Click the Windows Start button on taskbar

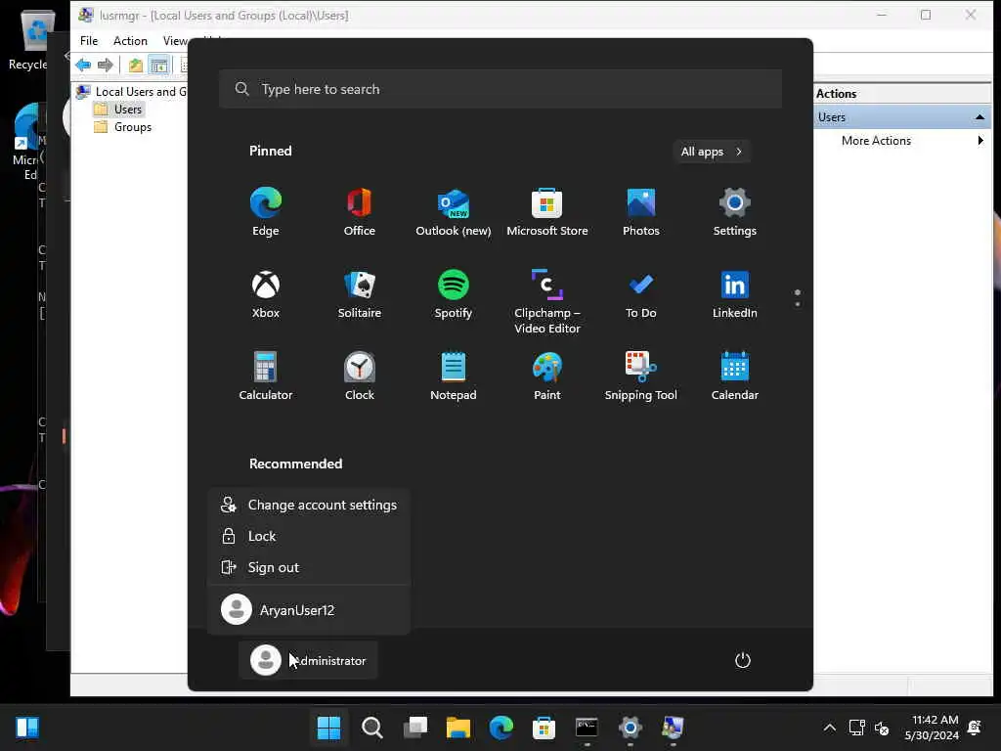[x=328, y=728]
